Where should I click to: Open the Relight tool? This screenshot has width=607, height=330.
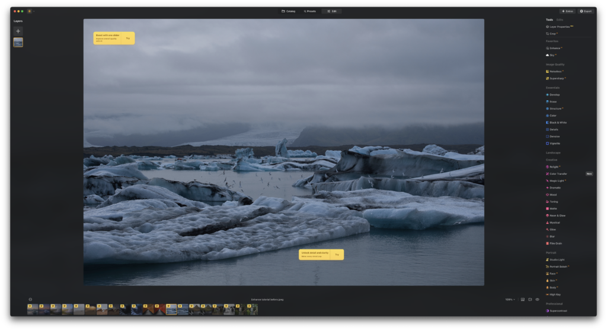(553, 166)
